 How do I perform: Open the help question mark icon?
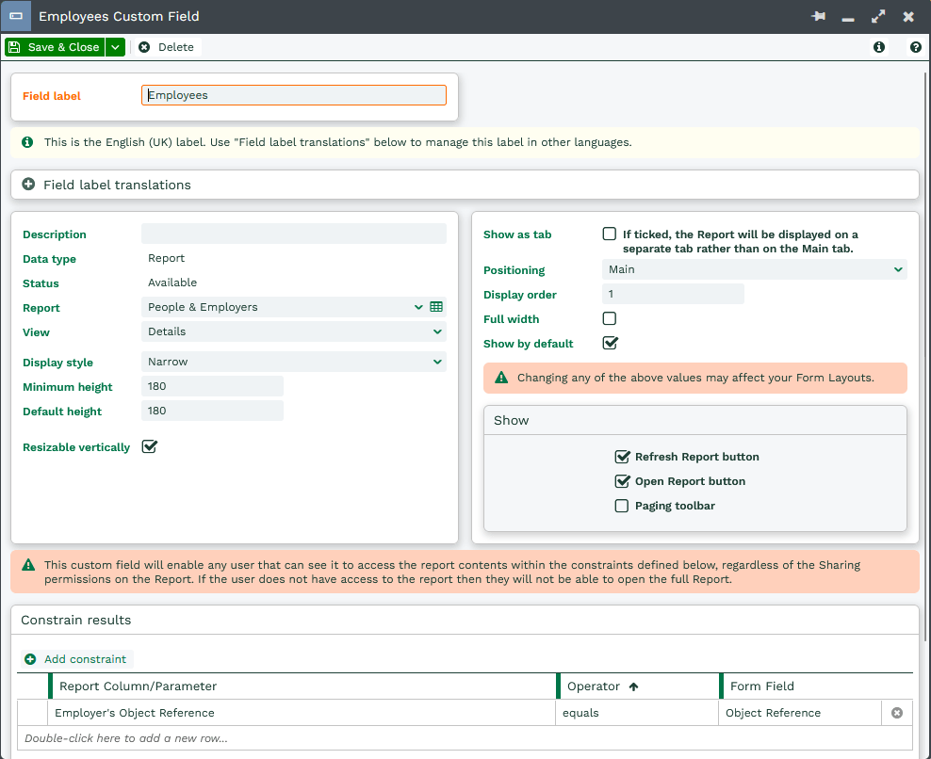915,47
